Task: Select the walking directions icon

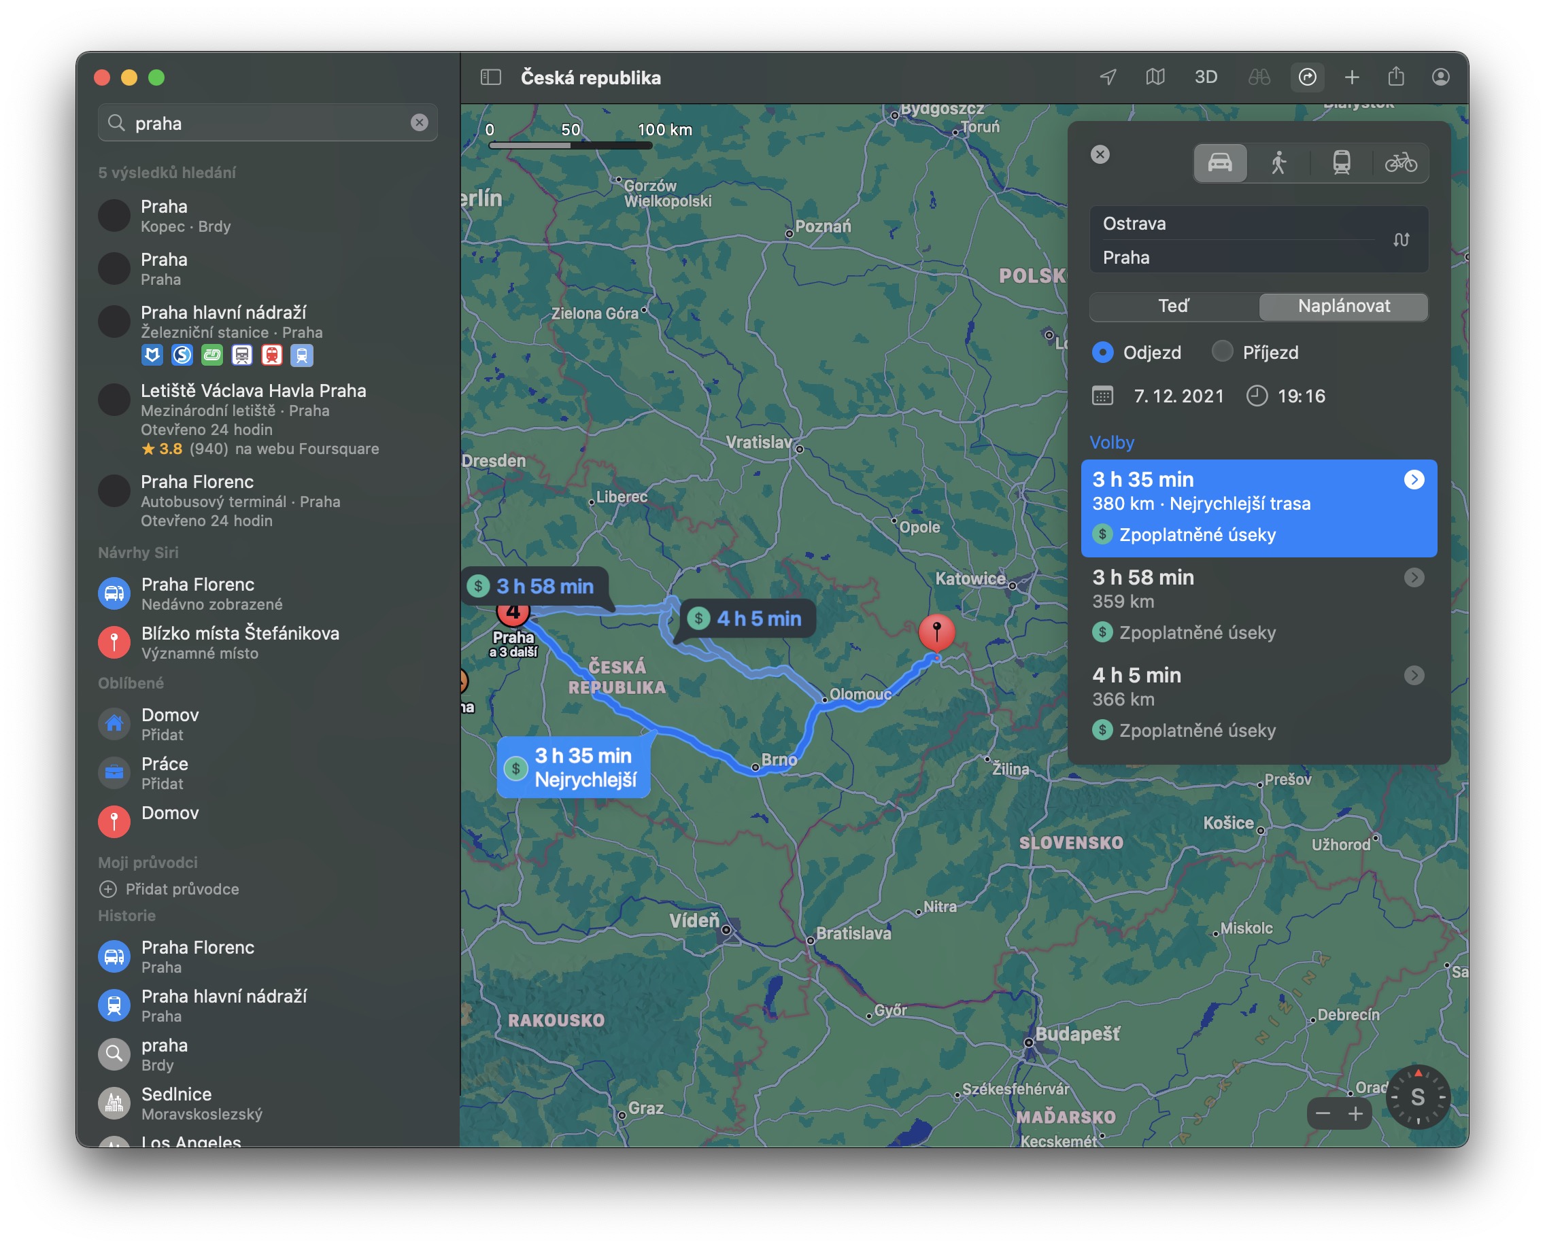Action: [x=1278, y=162]
